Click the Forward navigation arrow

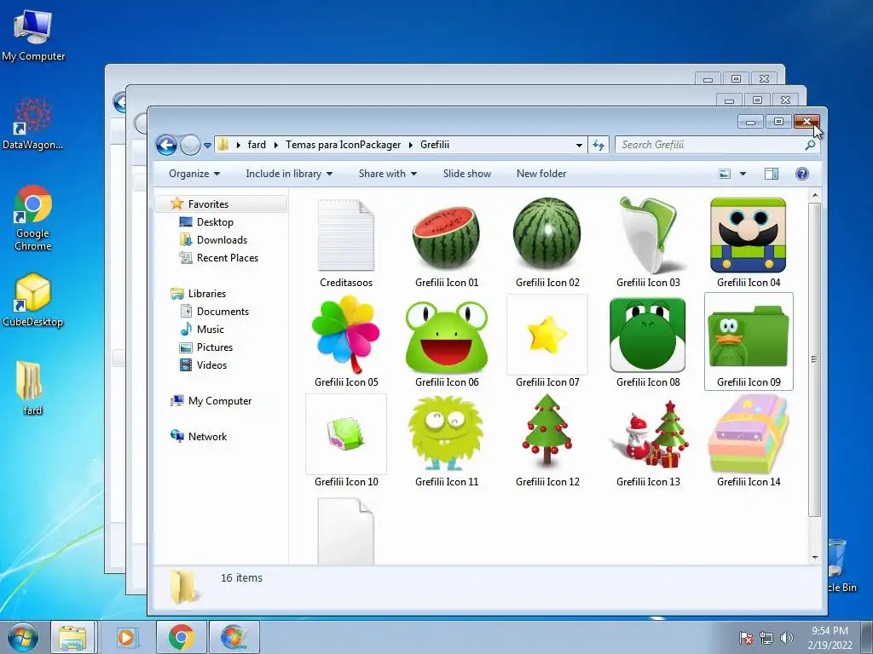coord(190,145)
